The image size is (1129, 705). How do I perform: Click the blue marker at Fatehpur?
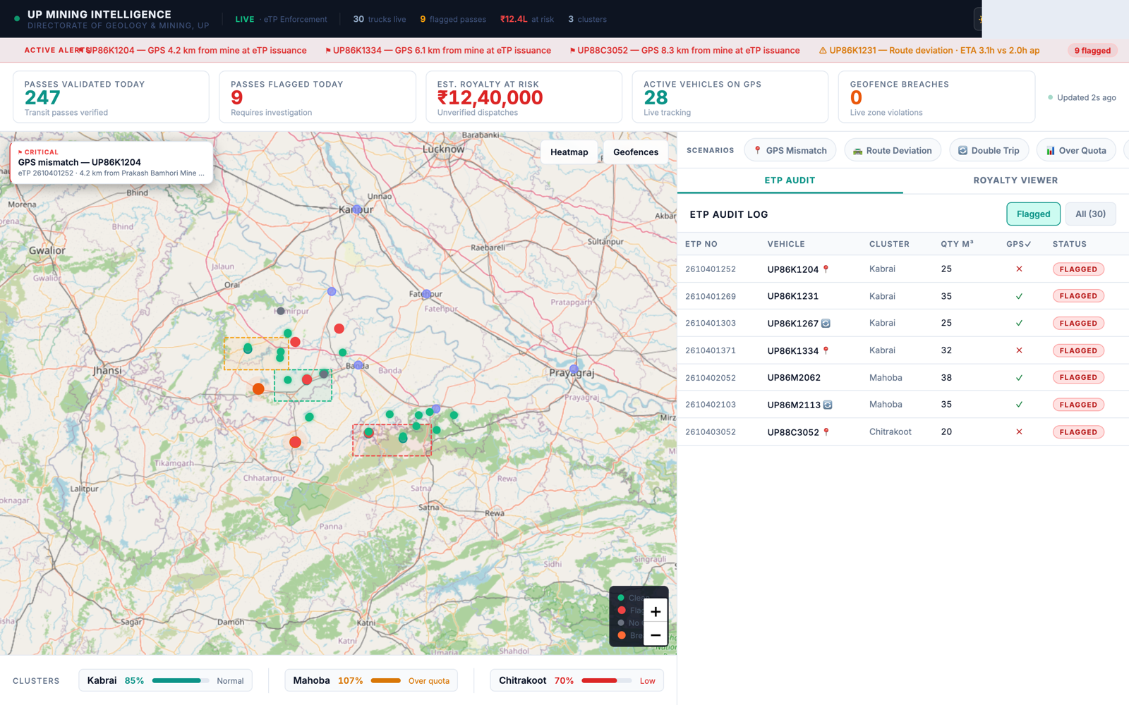(x=426, y=294)
